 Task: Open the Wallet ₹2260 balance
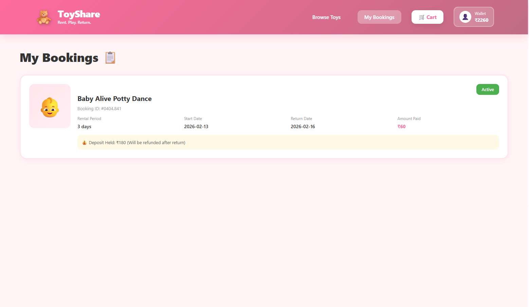tap(481, 17)
